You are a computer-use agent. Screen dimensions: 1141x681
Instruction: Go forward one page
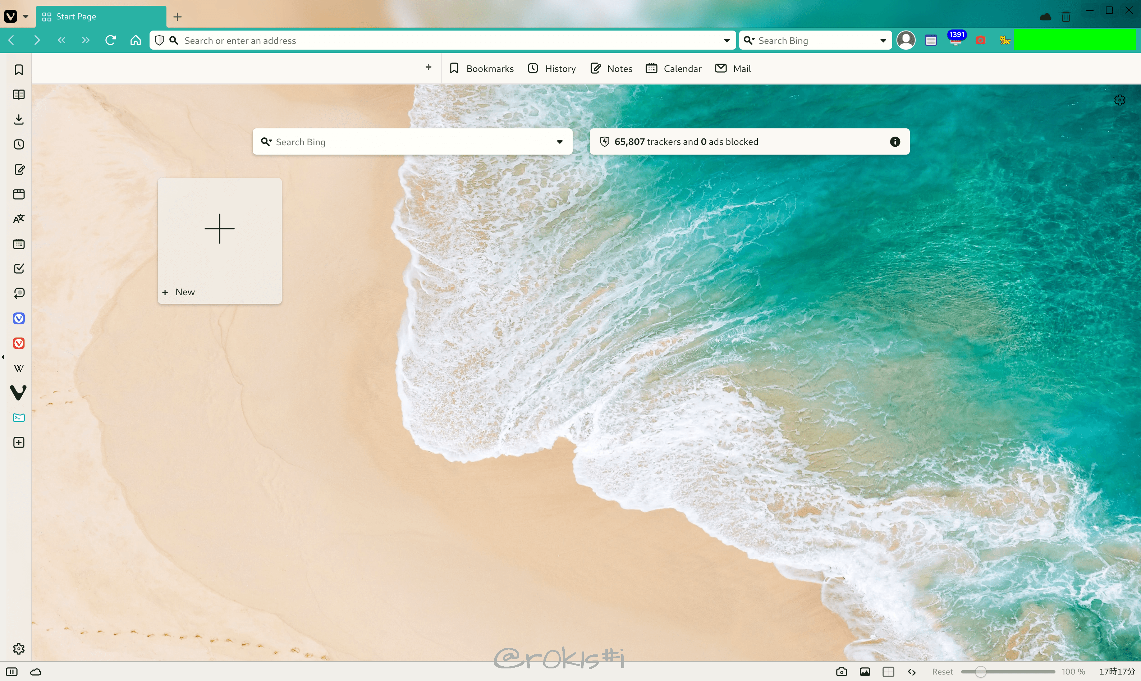point(37,40)
